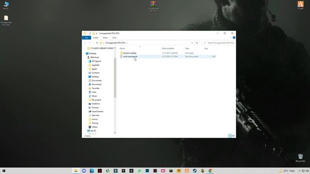Open WhatsApp from the taskbar
This screenshot has height=174, width=310.
click(139, 171)
